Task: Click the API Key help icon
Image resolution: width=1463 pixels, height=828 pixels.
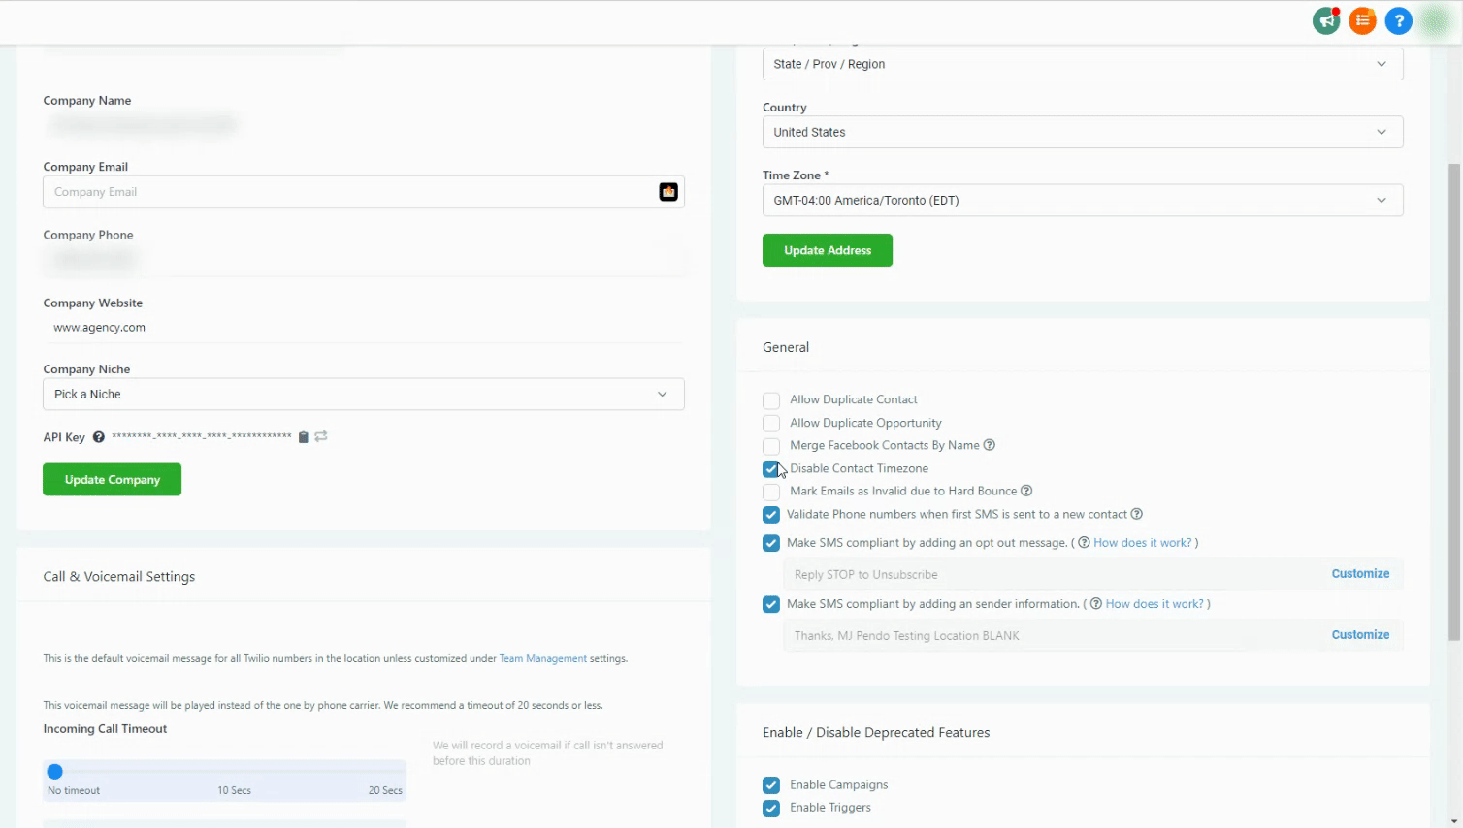Action: tap(99, 437)
